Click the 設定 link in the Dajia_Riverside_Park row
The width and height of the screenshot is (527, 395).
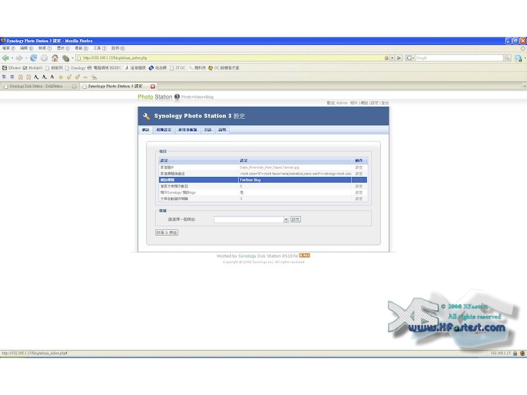click(x=359, y=167)
